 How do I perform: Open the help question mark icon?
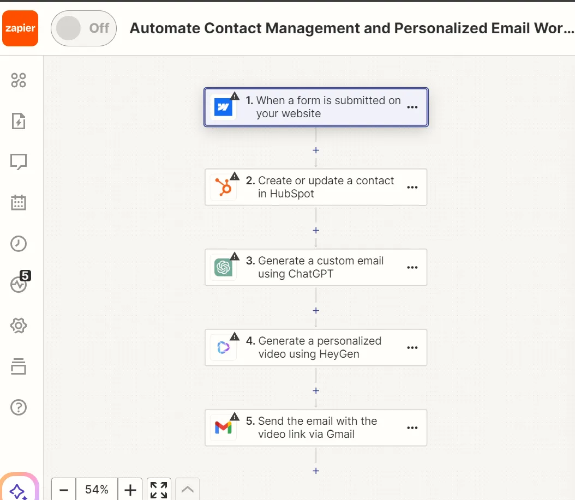(19, 407)
